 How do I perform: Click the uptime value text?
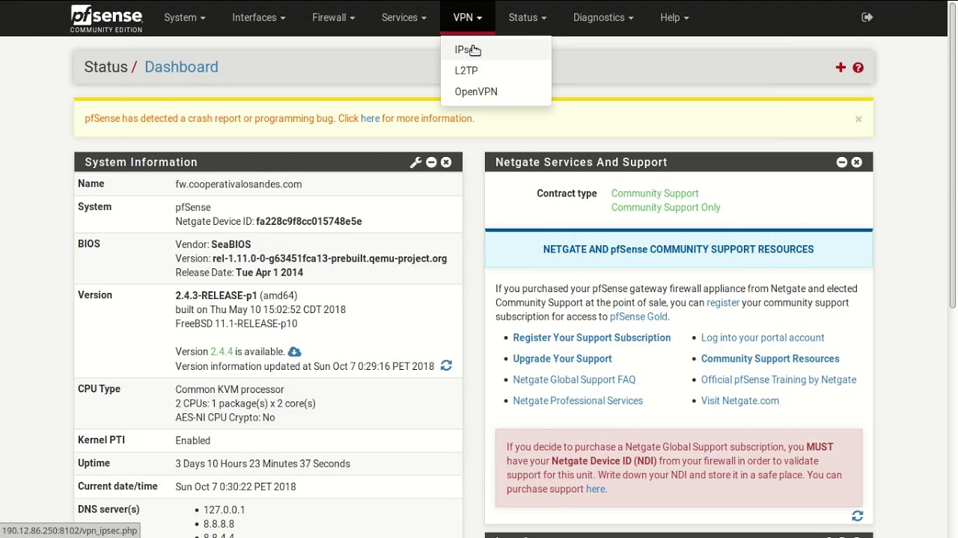click(263, 464)
